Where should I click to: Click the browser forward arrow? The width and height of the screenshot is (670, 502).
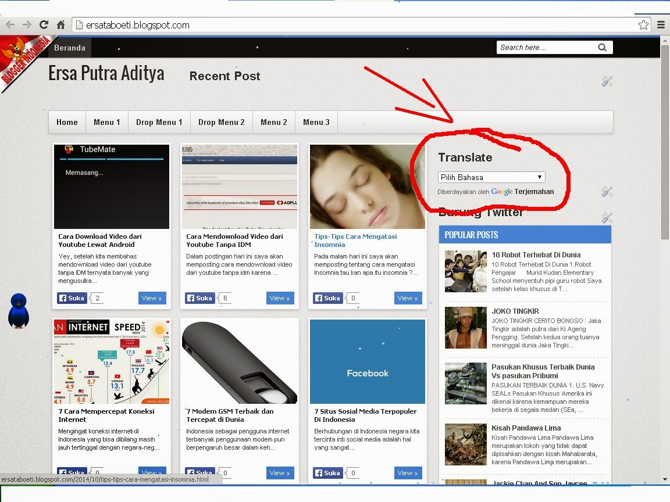[x=27, y=25]
